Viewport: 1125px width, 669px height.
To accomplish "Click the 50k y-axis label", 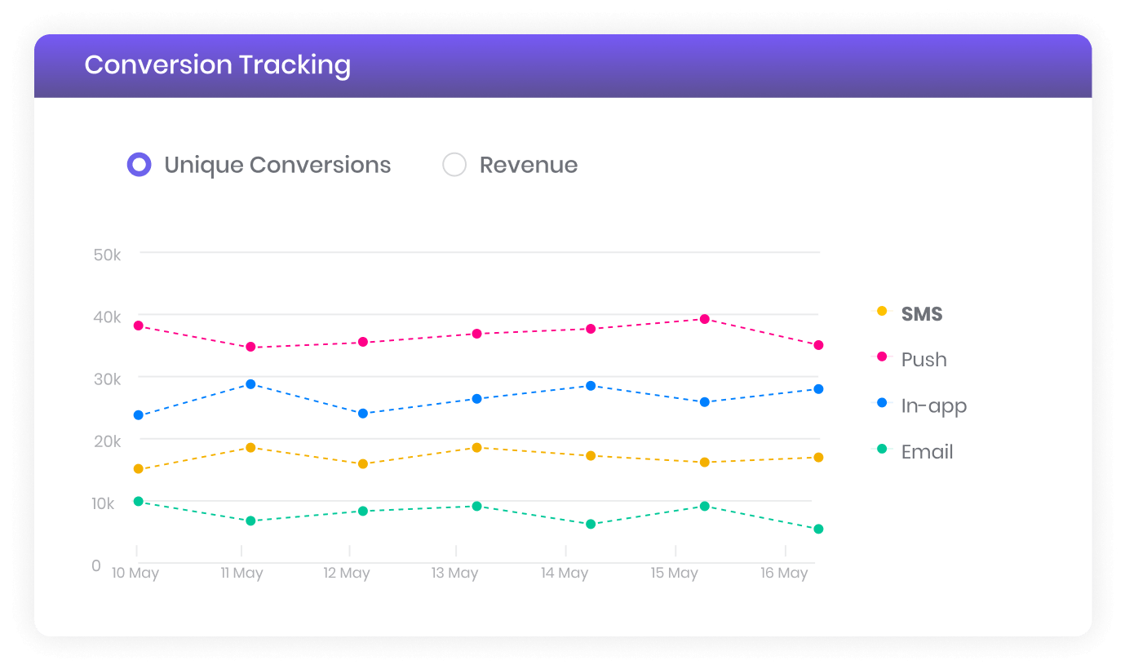I will [107, 255].
